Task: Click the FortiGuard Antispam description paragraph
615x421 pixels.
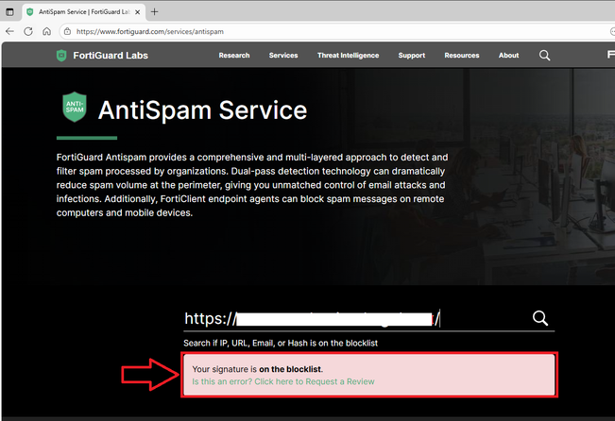Action: pyautogui.click(x=252, y=185)
